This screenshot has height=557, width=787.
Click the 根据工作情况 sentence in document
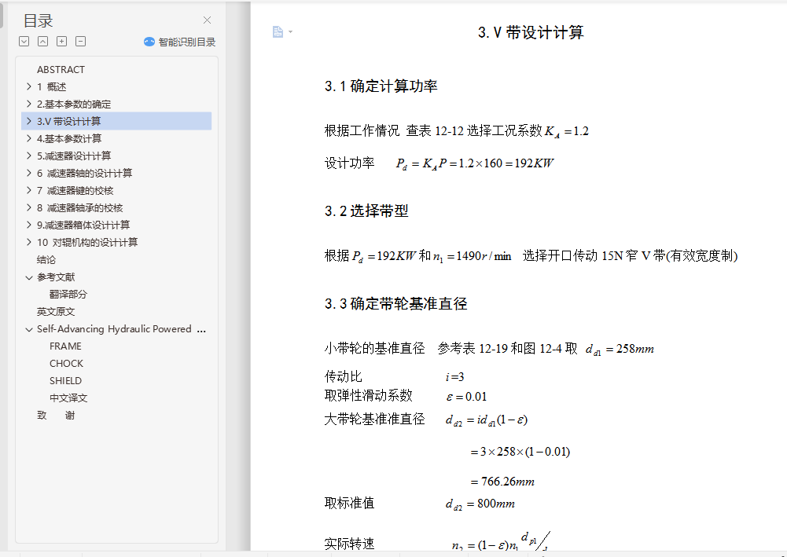456,131
